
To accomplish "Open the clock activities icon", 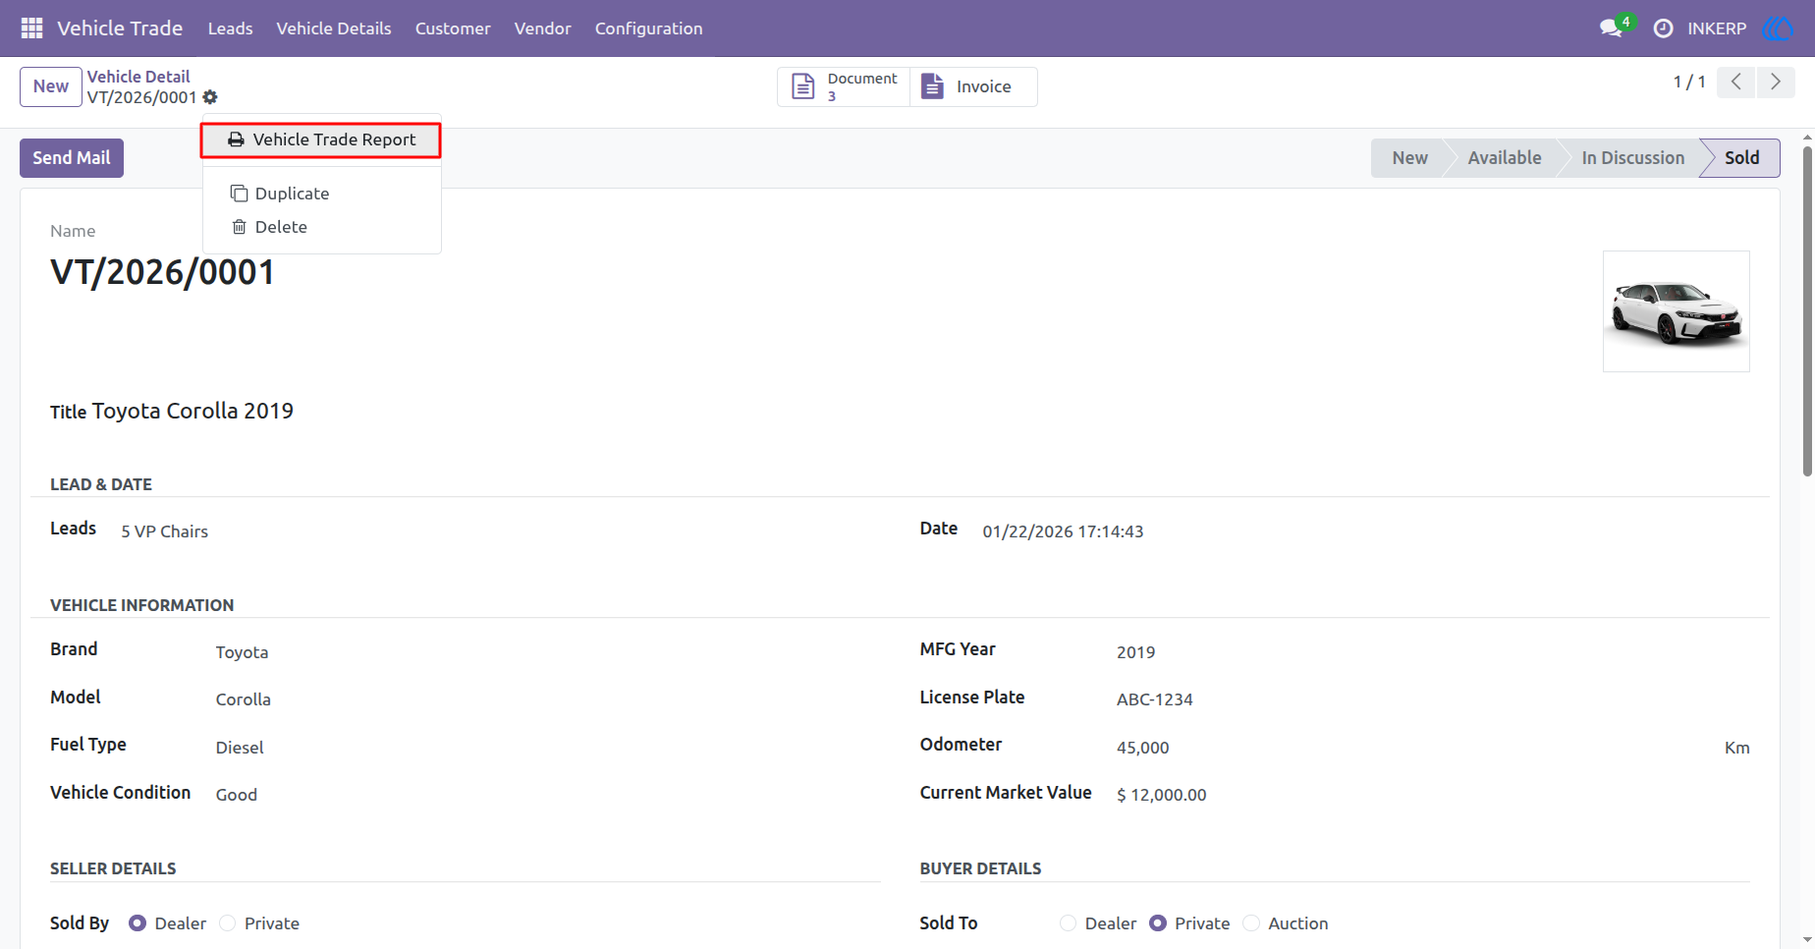I will 1663,28.
